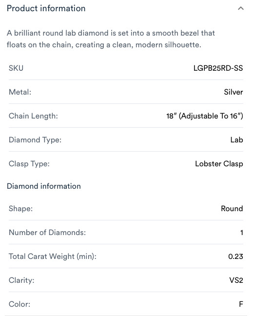Click the product description paragraph text
The width and height of the screenshot is (254, 316).
coord(111,39)
